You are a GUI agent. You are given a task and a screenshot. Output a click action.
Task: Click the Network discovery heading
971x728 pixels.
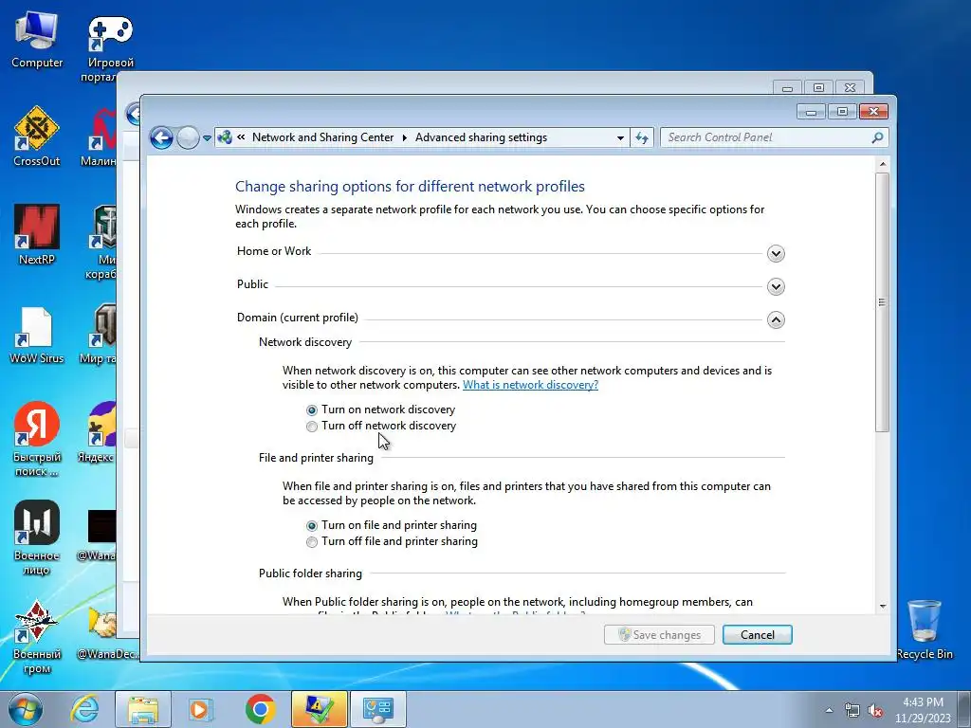305,341
